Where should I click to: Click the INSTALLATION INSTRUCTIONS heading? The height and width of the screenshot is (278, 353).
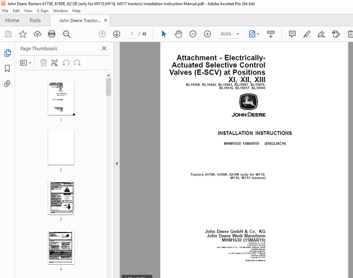(x=255, y=133)
